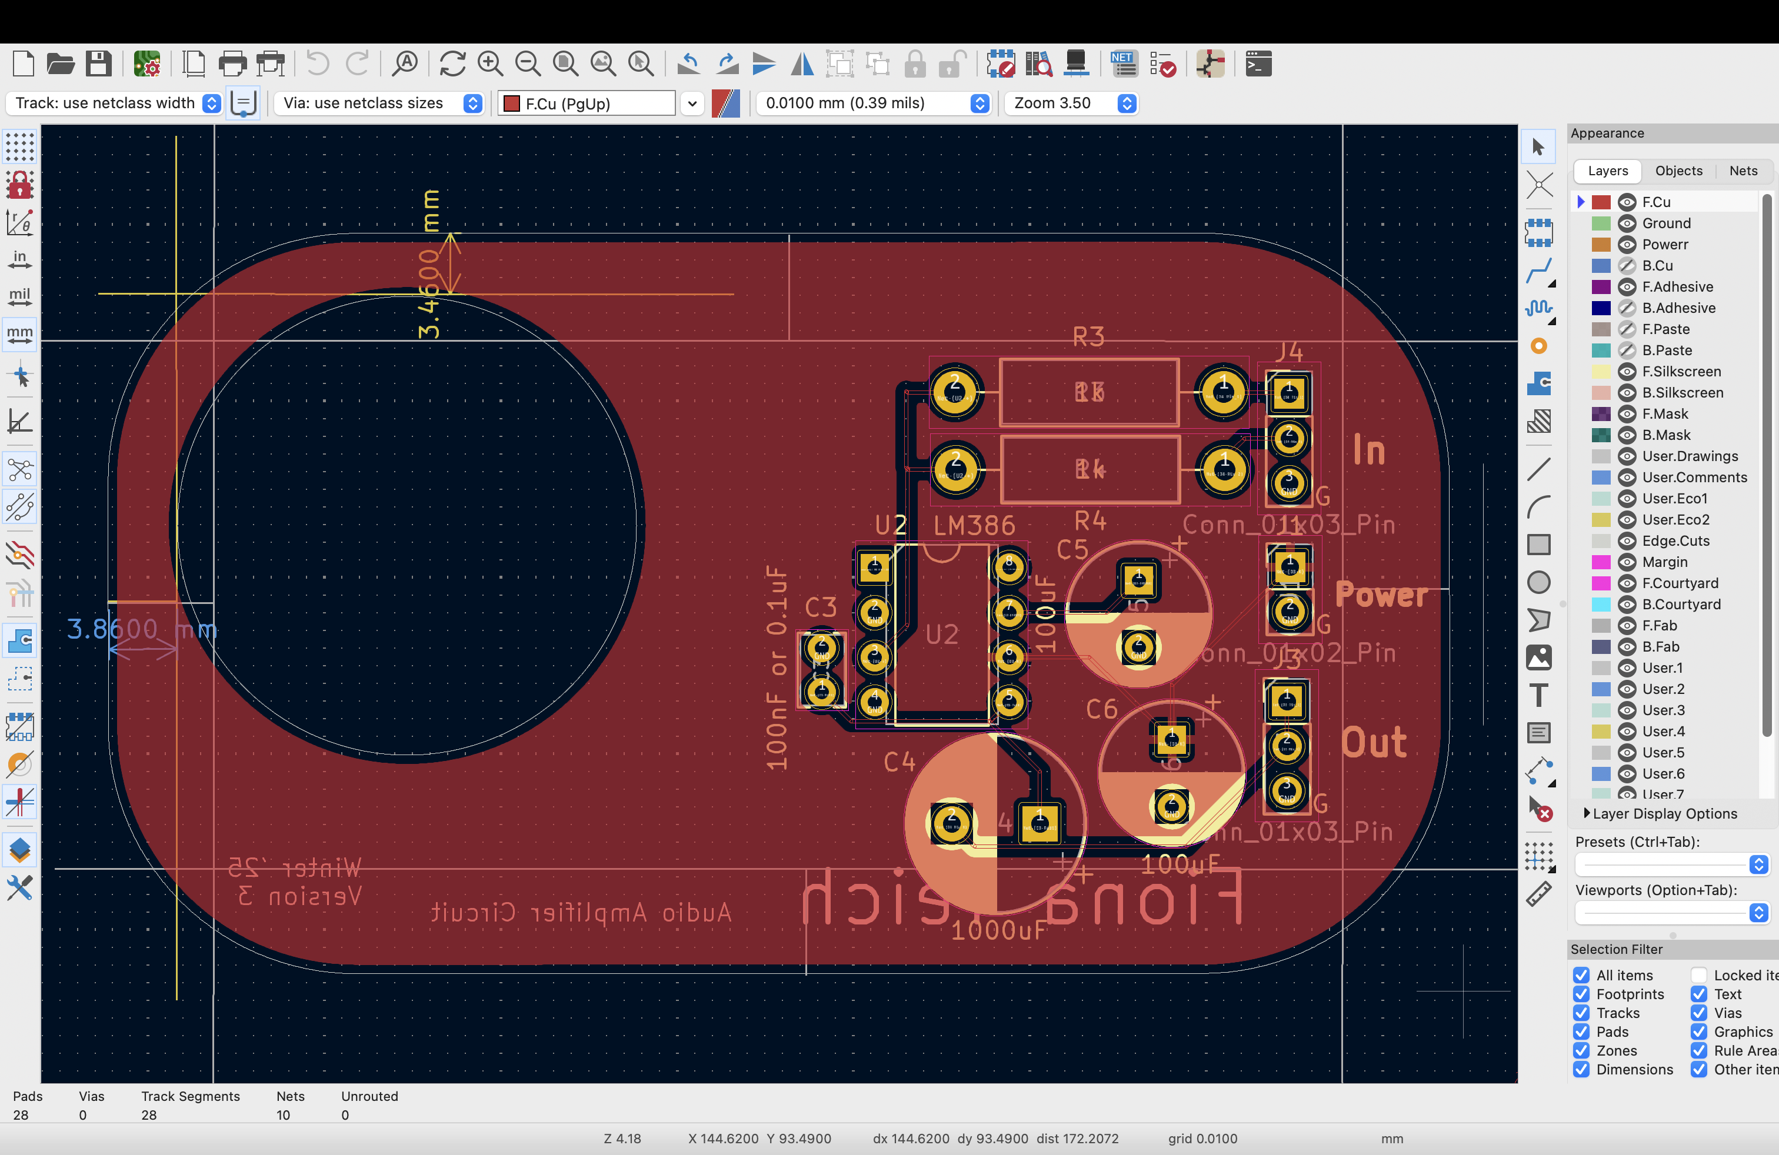
Task: Open the Via size dropdown
Action: tap(379, 103)
